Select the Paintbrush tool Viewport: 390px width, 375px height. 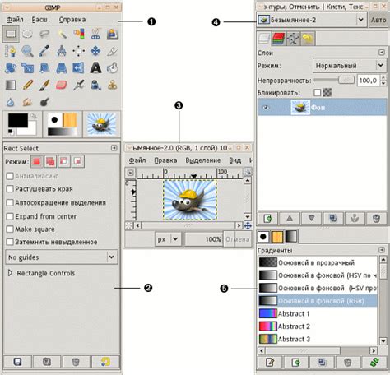point(44,85)
